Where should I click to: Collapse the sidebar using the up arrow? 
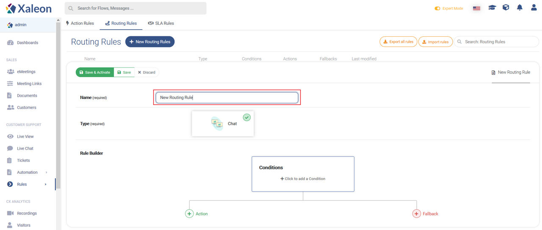tap(58, 20)
